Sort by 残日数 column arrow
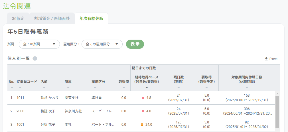Image resolution: width=288 pixels, height=132 pixels. click(x=179, y=88)
